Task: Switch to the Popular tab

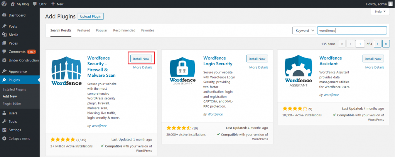Action: (x=101, y=30)
